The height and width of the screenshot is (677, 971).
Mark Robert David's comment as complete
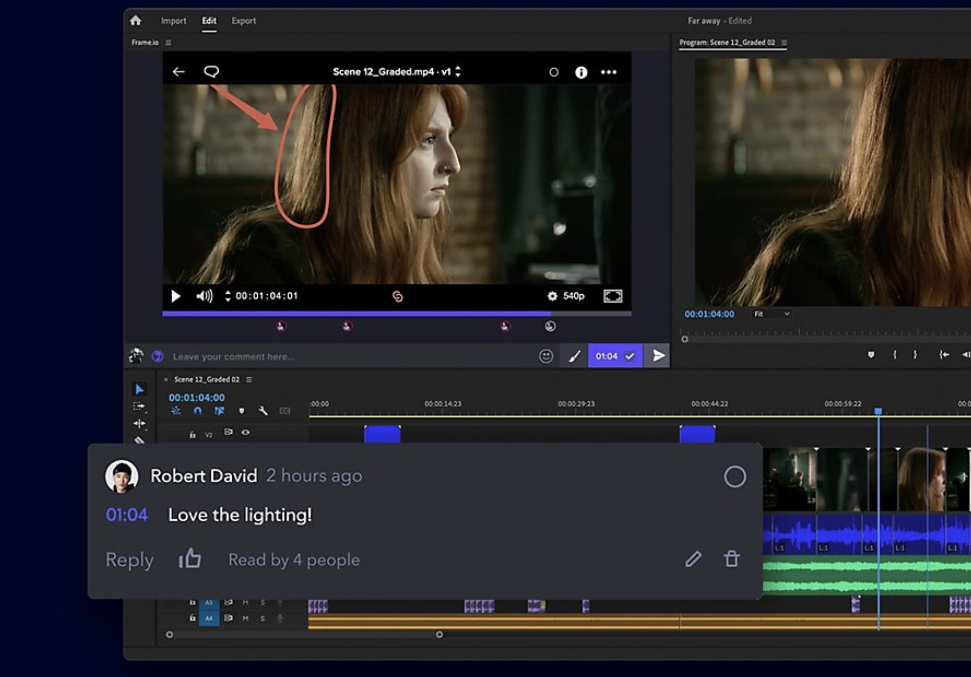coord(735,477)
